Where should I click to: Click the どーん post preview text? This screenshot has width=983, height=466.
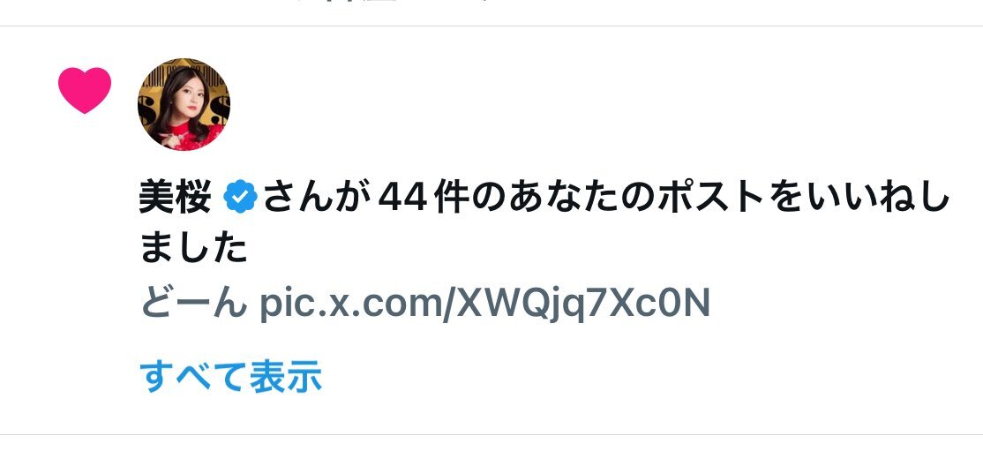point(191,304)
